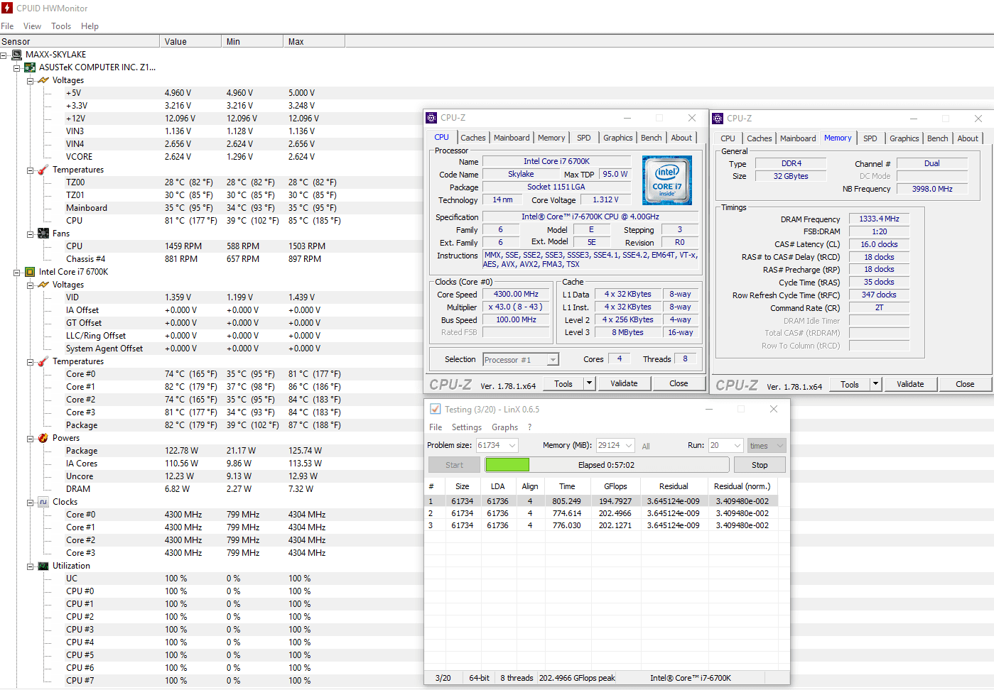The image size is (994, 690).
Task: Click the All memory label in LinX
Action: click(646, 447)
